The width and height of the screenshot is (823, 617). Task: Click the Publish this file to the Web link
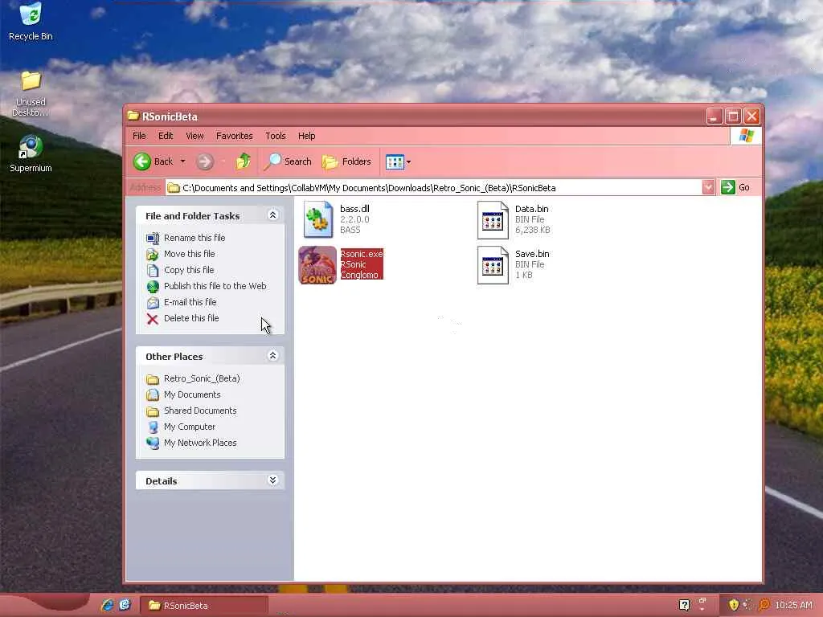click(x=215, y=286)
